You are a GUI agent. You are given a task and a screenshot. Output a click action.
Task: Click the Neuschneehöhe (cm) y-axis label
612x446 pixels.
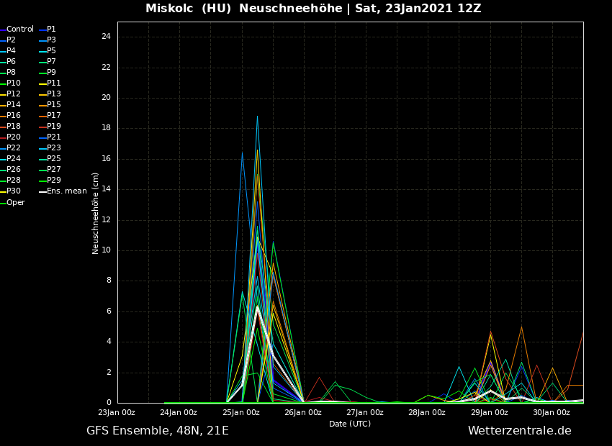pos(96,213)
